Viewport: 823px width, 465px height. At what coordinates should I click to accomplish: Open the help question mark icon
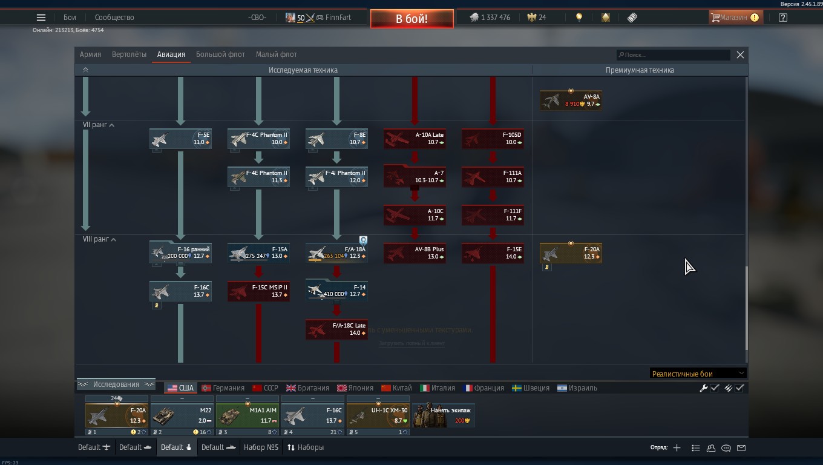[x=783, y=18]
